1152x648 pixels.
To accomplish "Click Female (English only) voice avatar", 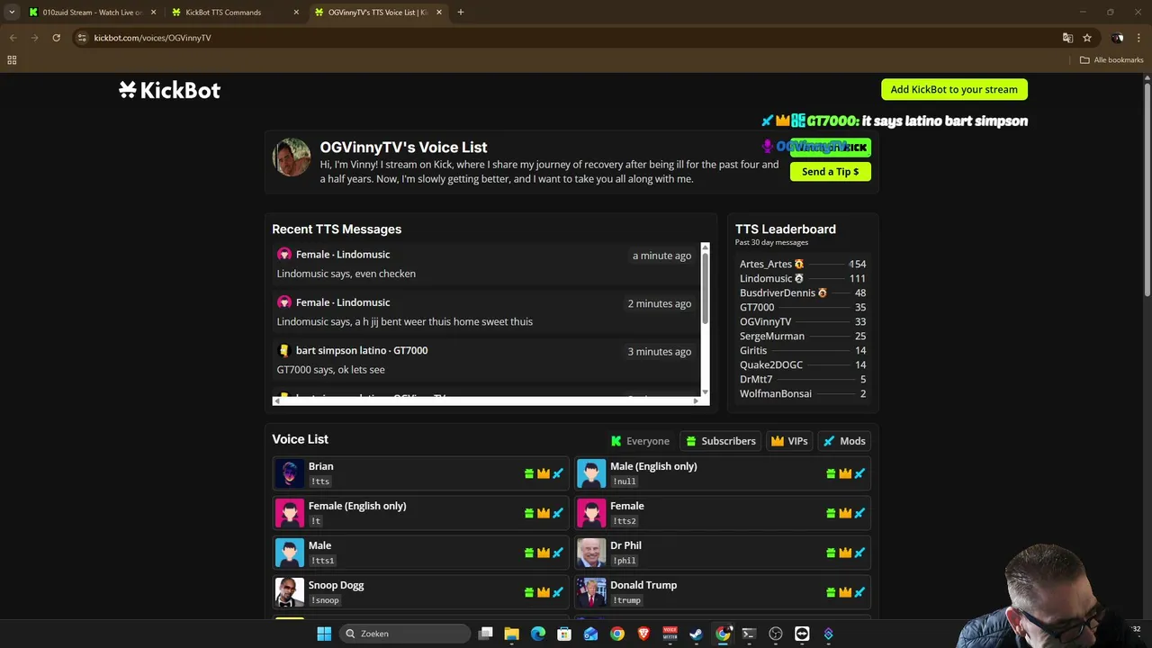I will click(289, 513).
